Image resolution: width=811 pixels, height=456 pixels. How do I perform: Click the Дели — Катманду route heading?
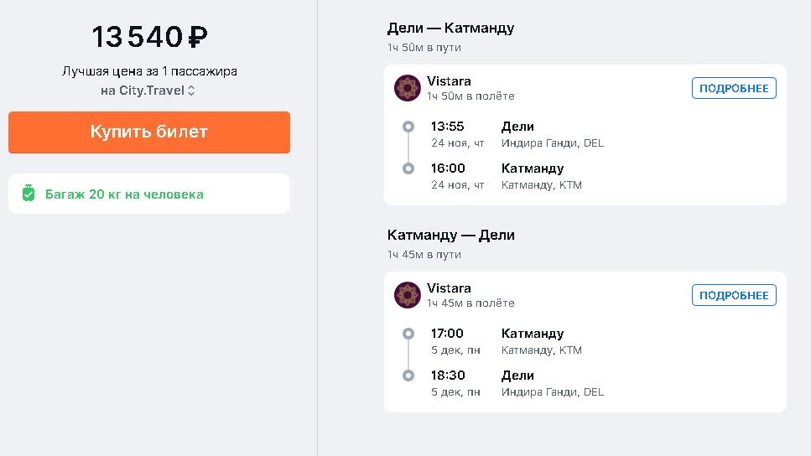(x=450, y=28)
